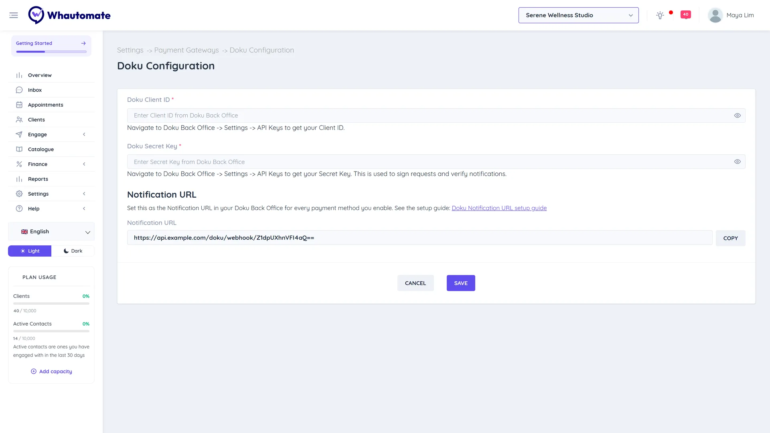Open the Serene Wellness Studio dropdown
770x433 pixels.
coord(578,15)
